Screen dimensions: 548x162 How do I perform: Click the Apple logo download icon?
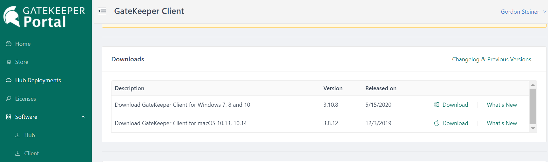coord(436,123)
